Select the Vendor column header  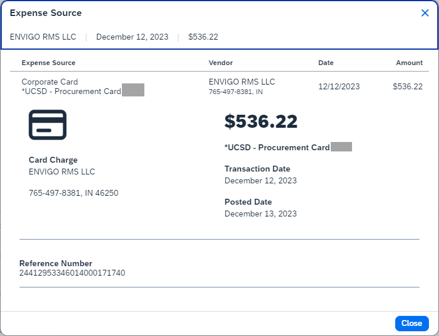tap(221, 63)
